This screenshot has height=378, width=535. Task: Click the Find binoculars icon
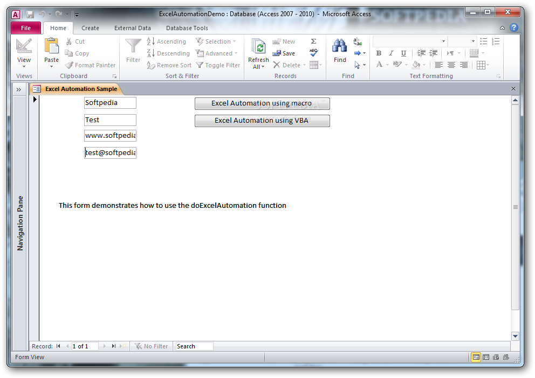pyautogui.click(x=339, y=46)
